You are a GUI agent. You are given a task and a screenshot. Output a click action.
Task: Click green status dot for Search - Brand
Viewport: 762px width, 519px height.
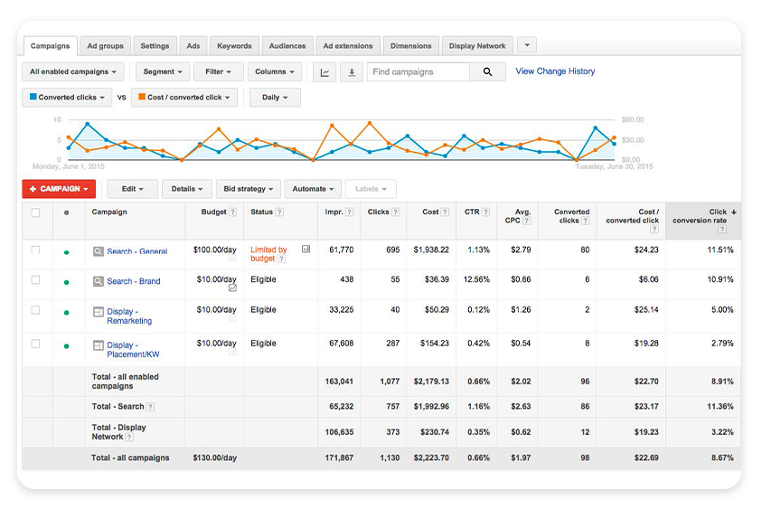click(x=66, y=282)
